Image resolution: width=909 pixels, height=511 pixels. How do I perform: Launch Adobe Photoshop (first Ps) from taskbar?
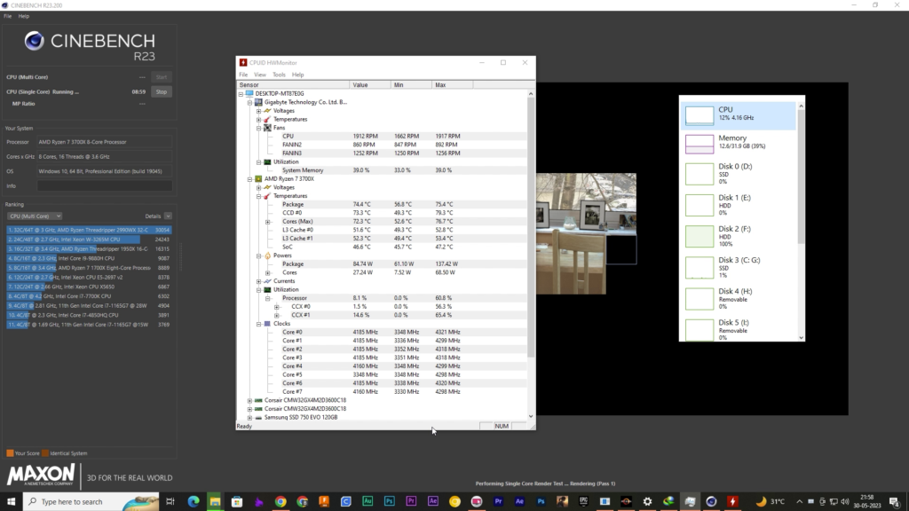tap(389, 502)
